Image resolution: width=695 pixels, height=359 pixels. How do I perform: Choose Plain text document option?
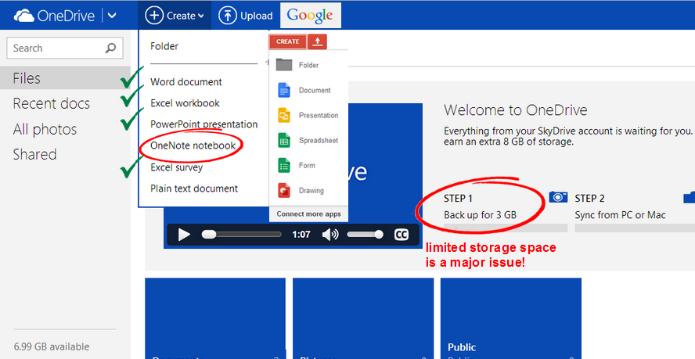pos(194,188)
